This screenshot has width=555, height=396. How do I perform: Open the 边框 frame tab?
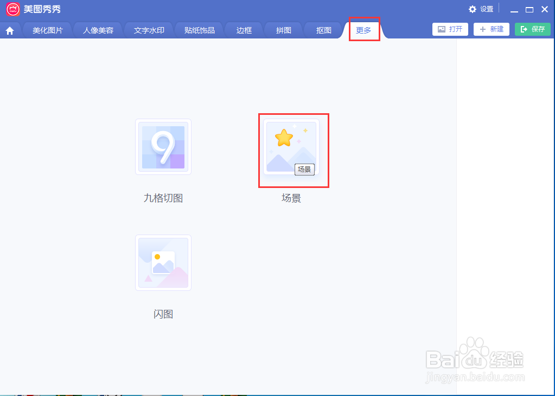pyautogui.click(x=243, y=30)
